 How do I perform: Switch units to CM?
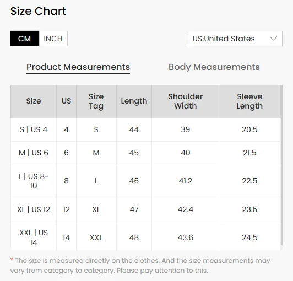25,39
